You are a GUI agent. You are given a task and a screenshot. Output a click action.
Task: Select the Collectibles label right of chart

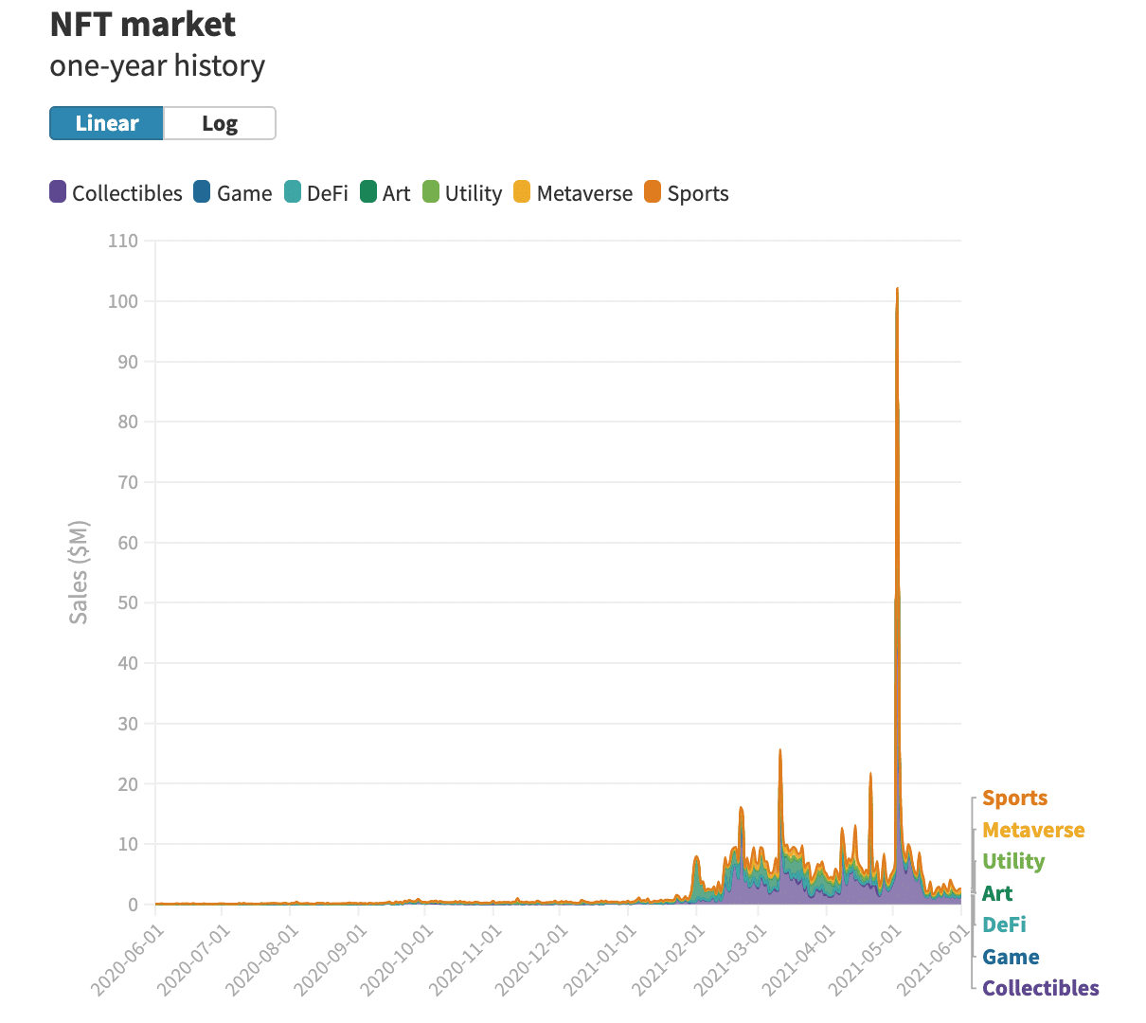(1040, 989)
